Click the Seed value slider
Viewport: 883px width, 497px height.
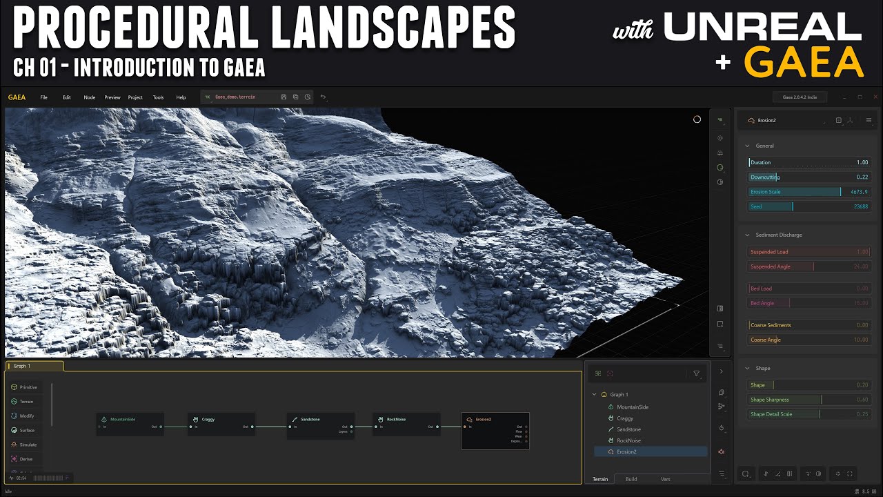tap(809, 206)
